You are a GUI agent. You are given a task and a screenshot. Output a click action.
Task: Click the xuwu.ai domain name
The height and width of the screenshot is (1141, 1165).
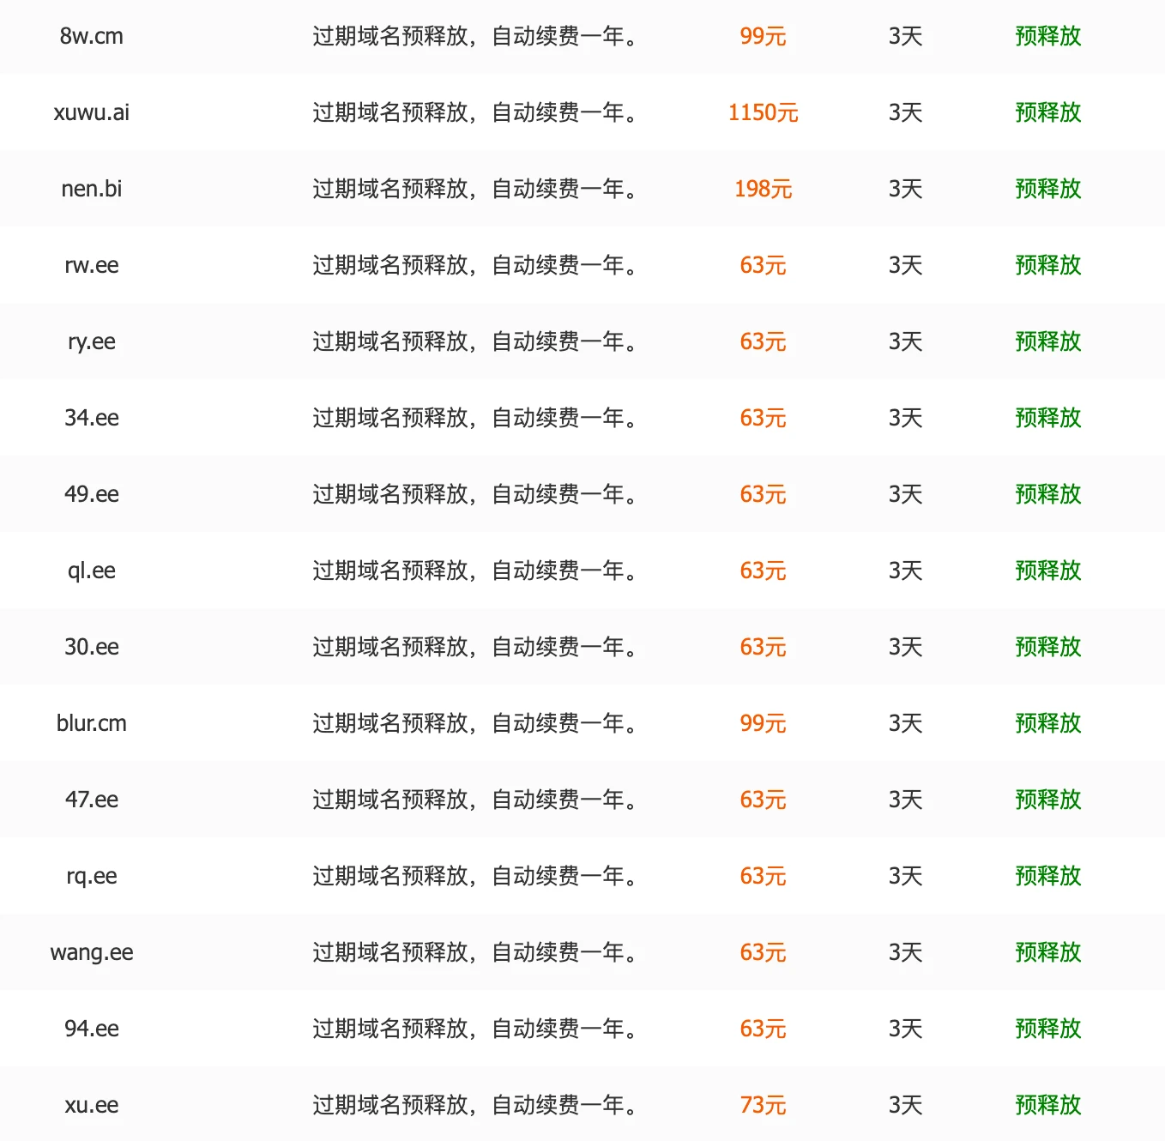click(x=92, y=112)
